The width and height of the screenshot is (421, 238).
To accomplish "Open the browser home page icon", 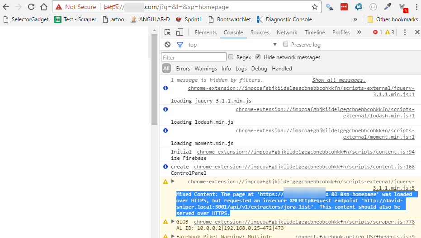I will click(44, 7).
